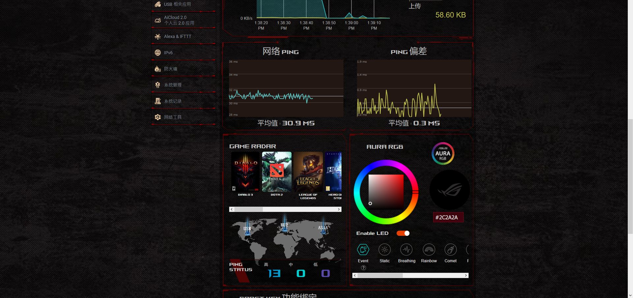Select the Dota 2 game thumbnail
The image size is (633, 298).
click(277, 172)
